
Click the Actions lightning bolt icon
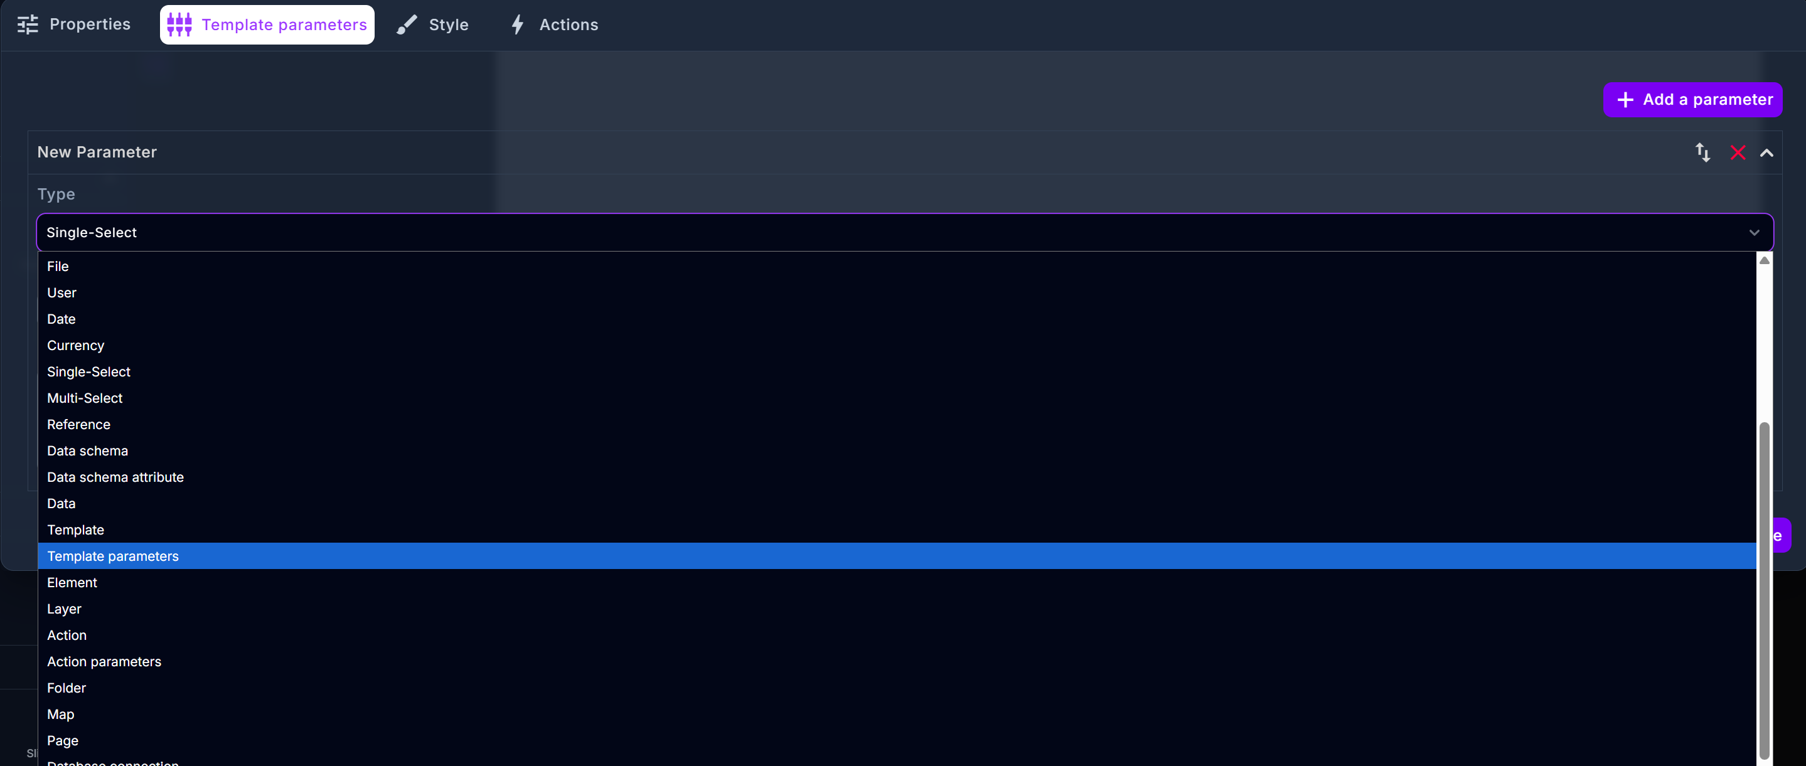coord(518,24)
